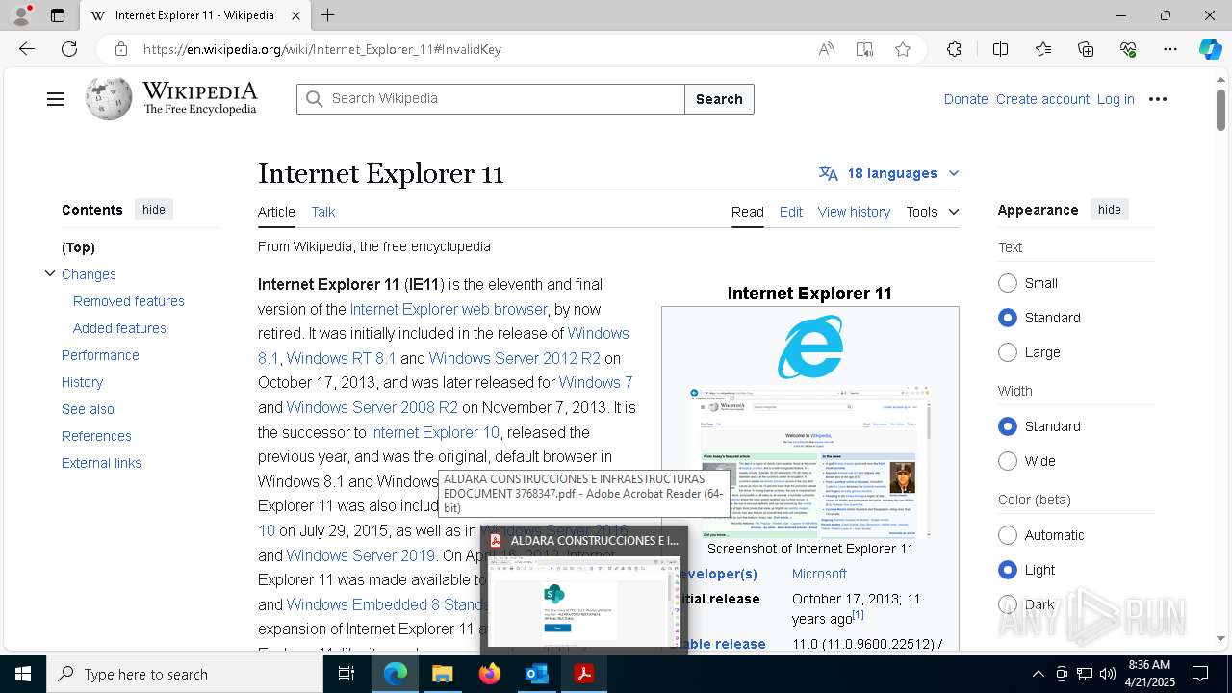Activate the Read aloud icon

[x=826, y=49]
